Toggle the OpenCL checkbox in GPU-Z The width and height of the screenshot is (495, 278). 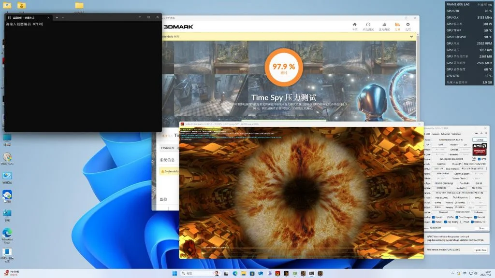[x=434, y=217]
